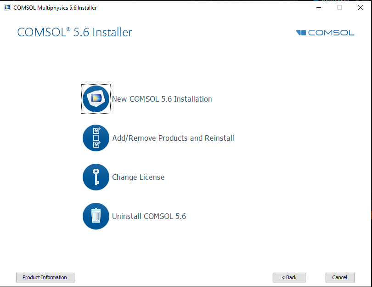Open Product Information
372x287 pixels.
click(x=45, y=277)
